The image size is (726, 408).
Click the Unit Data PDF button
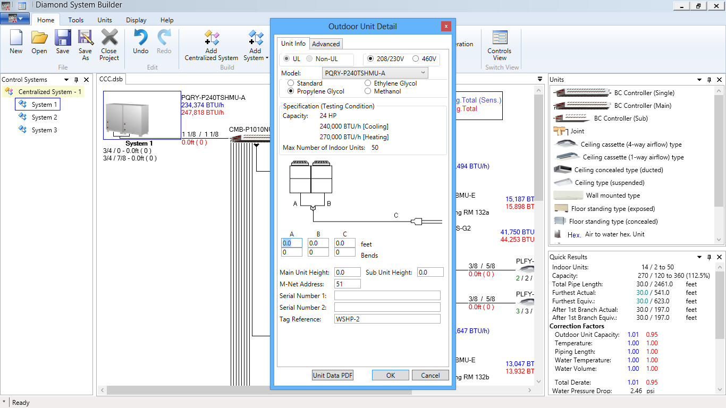point(333,375)
